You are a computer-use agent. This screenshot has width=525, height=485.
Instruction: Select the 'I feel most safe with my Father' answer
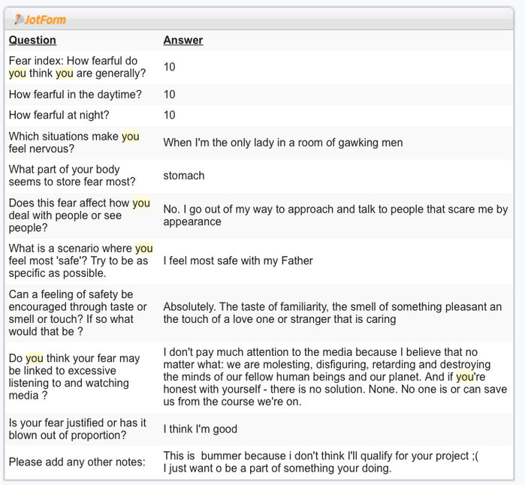pos(238,261)
